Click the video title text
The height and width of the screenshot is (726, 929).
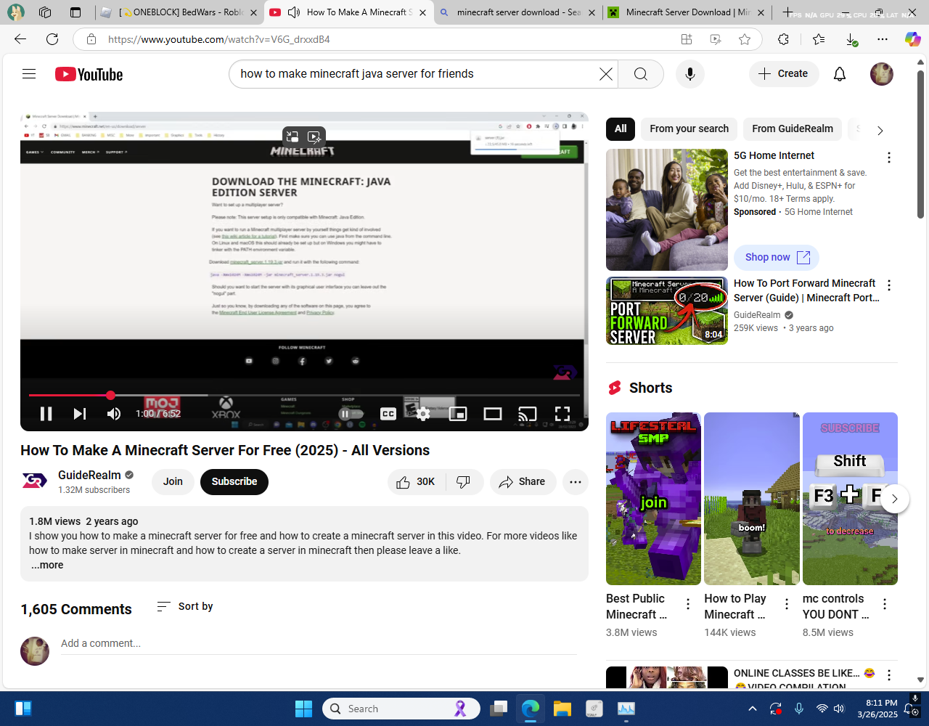225,450
